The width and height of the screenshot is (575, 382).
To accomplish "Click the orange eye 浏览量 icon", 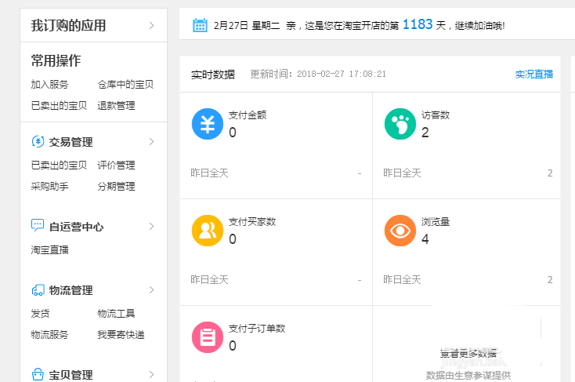I will 400,231.
